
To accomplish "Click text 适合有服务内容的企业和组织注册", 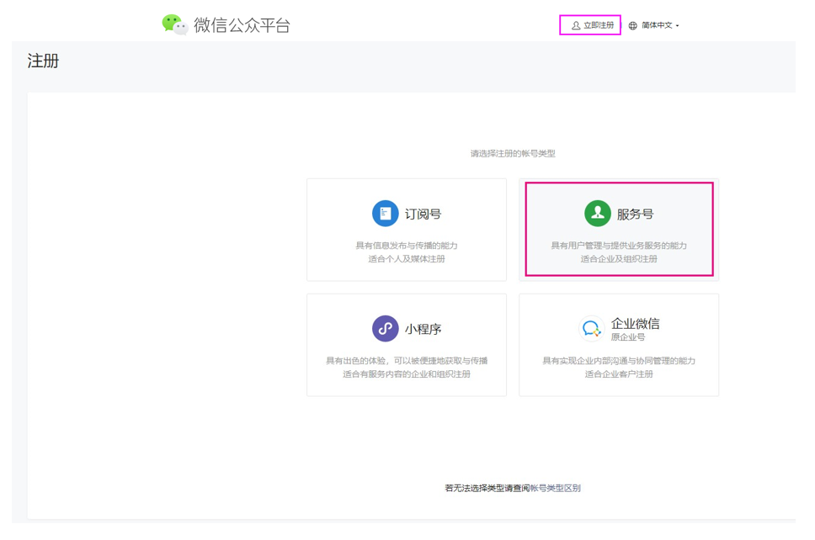I will pyautogui.click(x=407, y=374).
